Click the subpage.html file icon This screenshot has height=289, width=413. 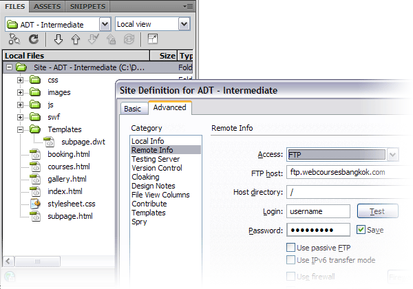(x=35, y=216)
